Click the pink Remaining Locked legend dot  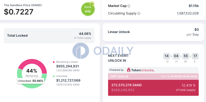click(x=54, y=62)
